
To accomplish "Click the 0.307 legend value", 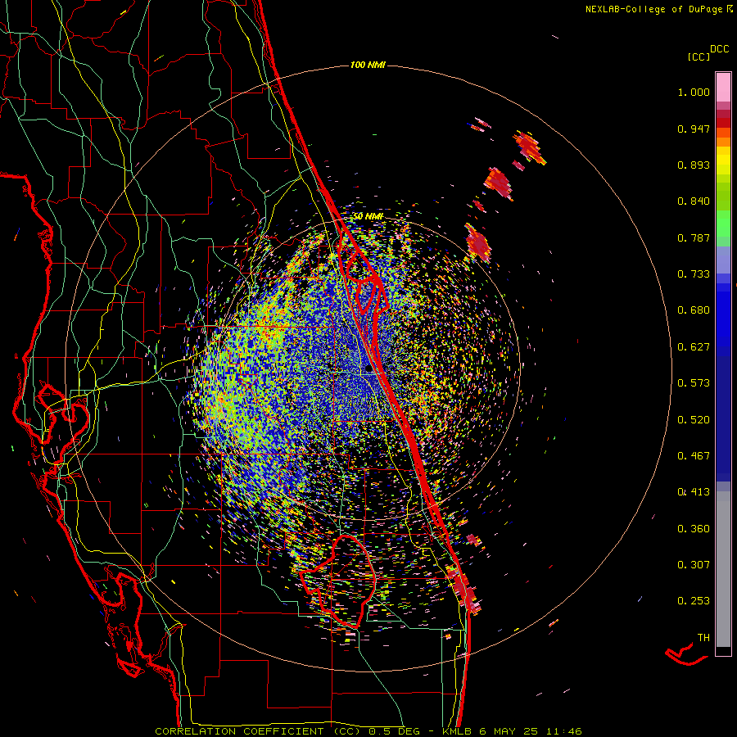I will tap(694, 565).
